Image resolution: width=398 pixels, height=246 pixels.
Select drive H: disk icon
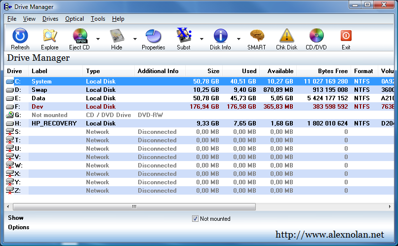pyautogui.click(x=10, y=123)
